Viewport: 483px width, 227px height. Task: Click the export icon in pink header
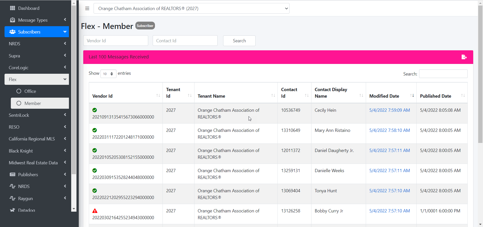(x=464, y=57)
